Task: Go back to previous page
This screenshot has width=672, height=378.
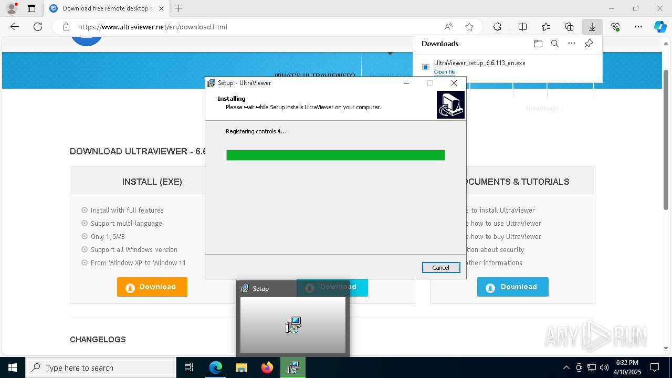Action: (15, 27)
